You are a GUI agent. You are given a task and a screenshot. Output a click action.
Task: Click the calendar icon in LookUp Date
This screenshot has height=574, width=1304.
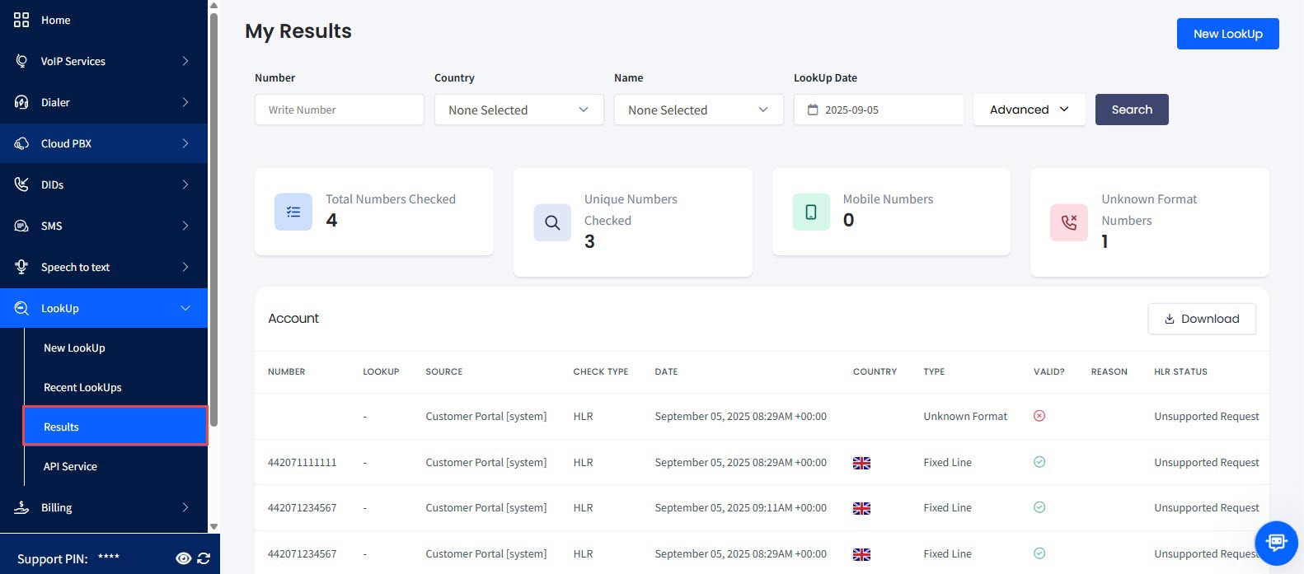813,110
